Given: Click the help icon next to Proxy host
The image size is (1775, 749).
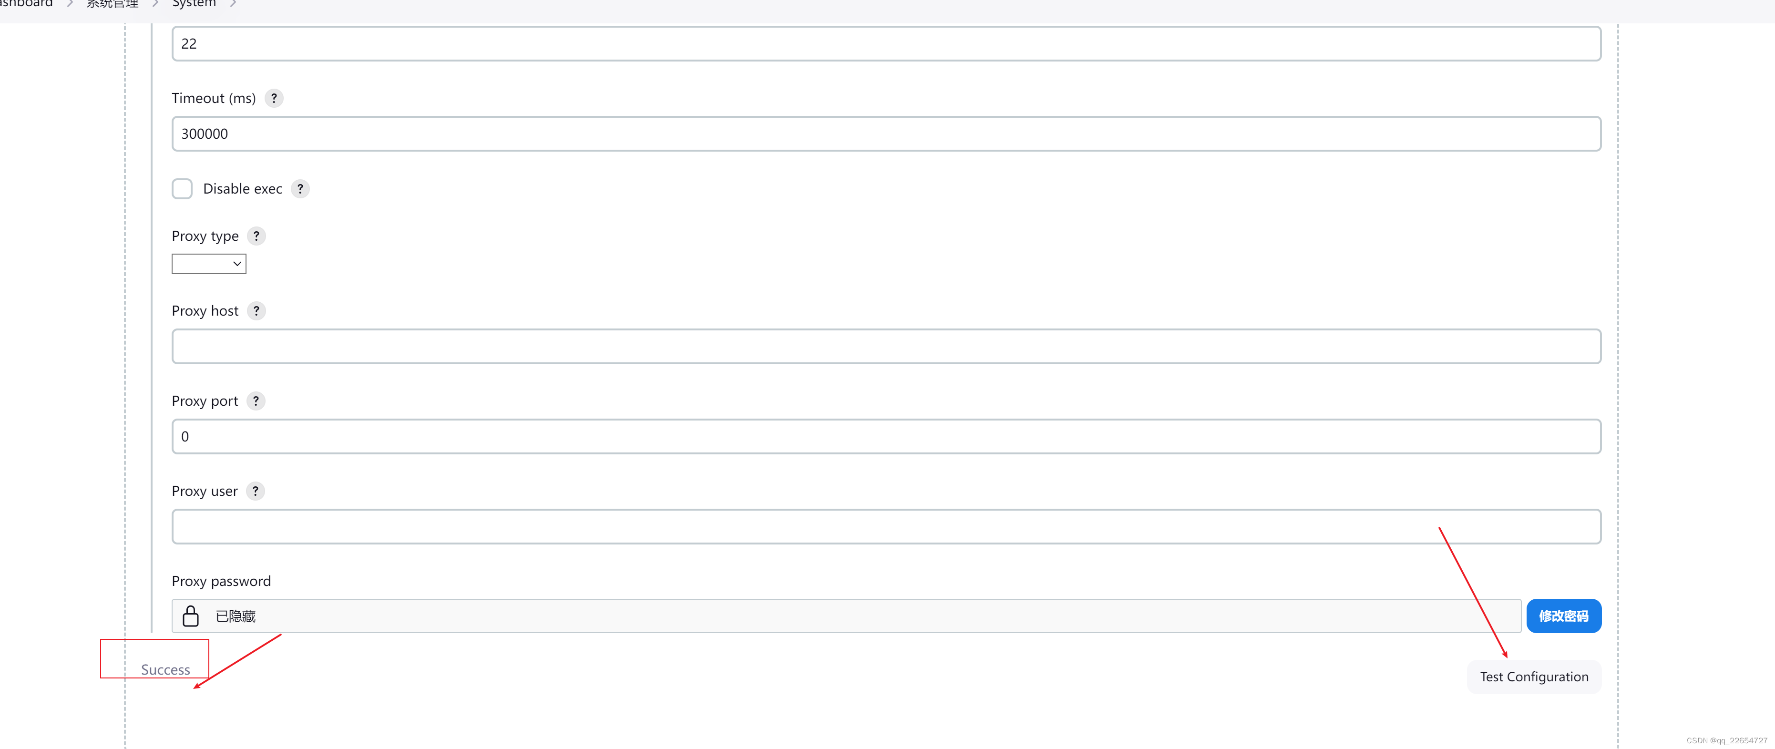Looking at the screenshot, I should pyautogui.click(x=257, y=311).
